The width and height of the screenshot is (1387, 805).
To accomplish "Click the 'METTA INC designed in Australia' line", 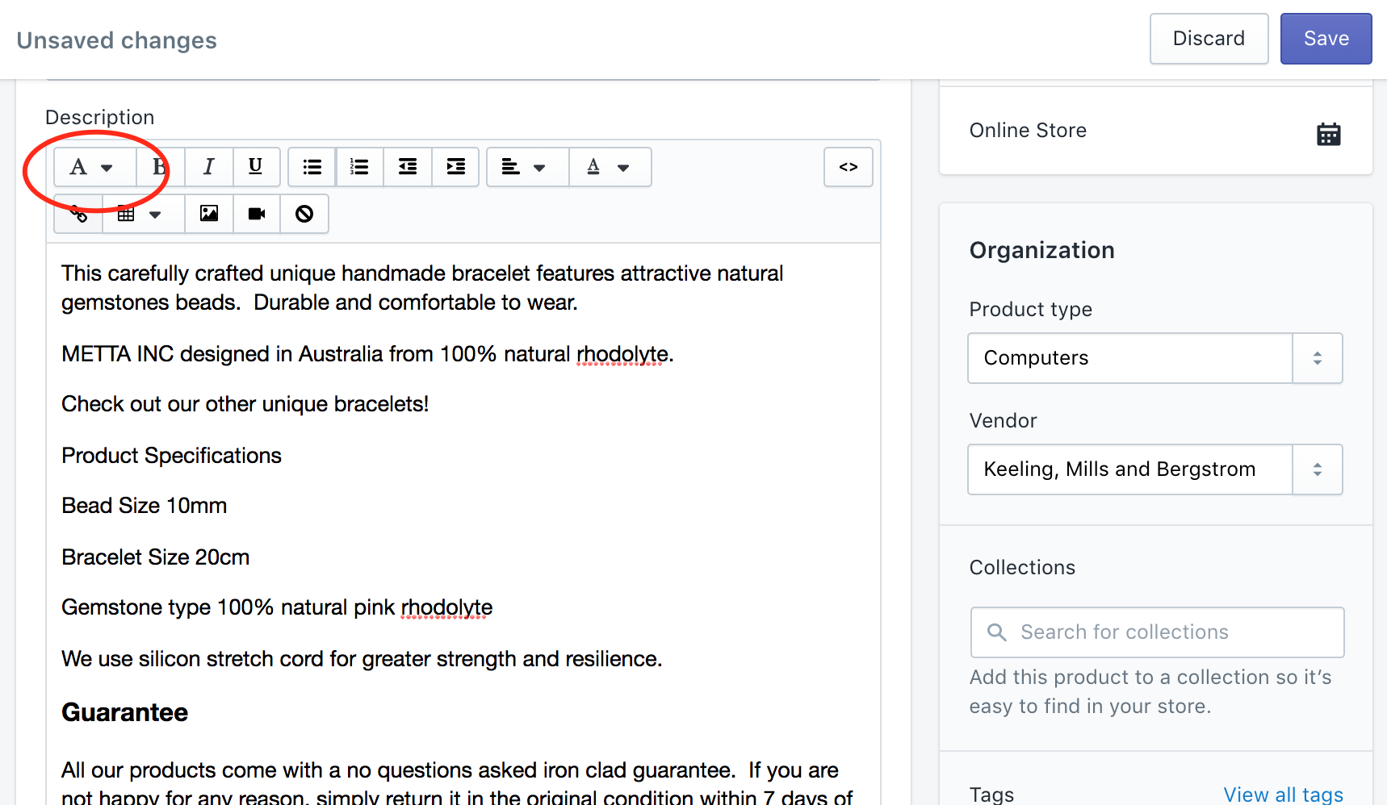I will pyautogui.click(x=367, y=354).
